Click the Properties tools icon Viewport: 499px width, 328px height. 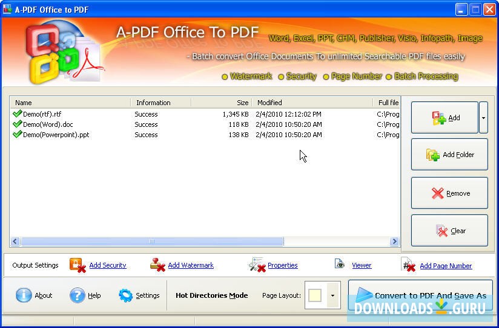pyautogui.click(x=257, y=265)
